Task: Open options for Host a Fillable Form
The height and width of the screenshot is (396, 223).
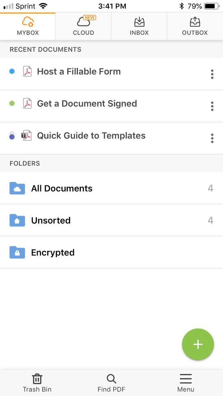Action: (212, 74)
